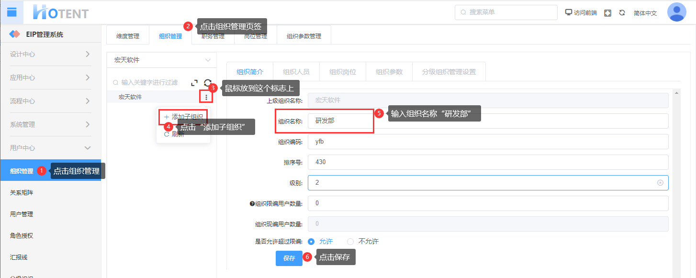The width and height of the screenshot is (696, 278).
Task: Click the 保存 button
Action: [289, 258]
